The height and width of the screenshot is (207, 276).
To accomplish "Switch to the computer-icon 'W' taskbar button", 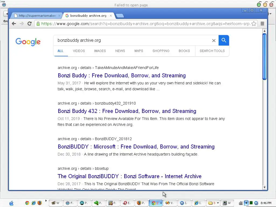I will [227, 203].
